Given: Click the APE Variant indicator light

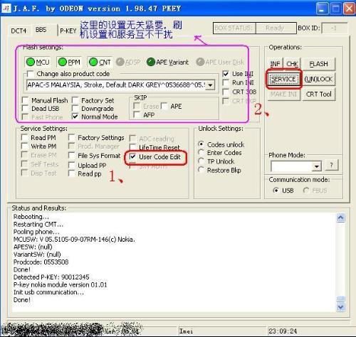Looking at the screenshot, I should pyautogui.click(x=151, y=62).
